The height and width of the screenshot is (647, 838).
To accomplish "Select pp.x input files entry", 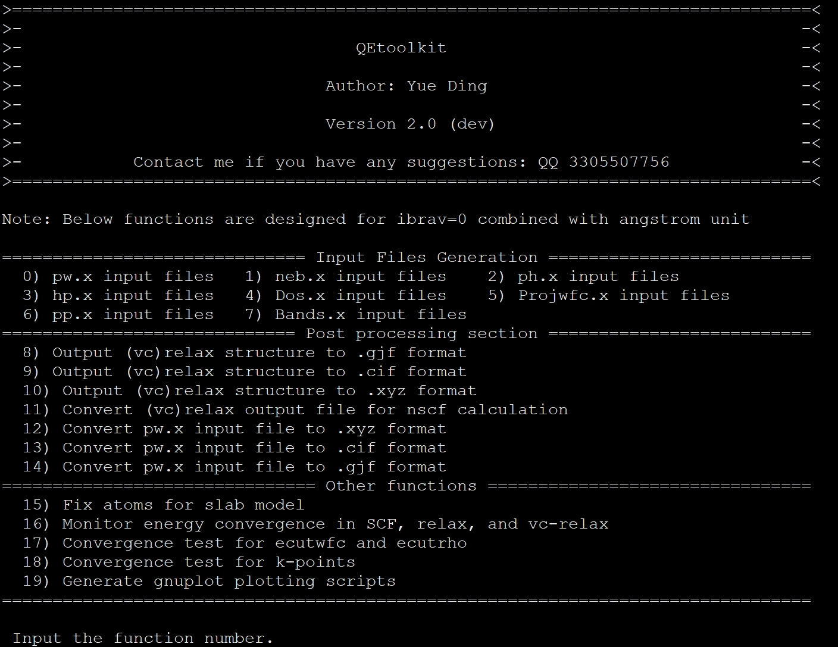I will [118, 315].
